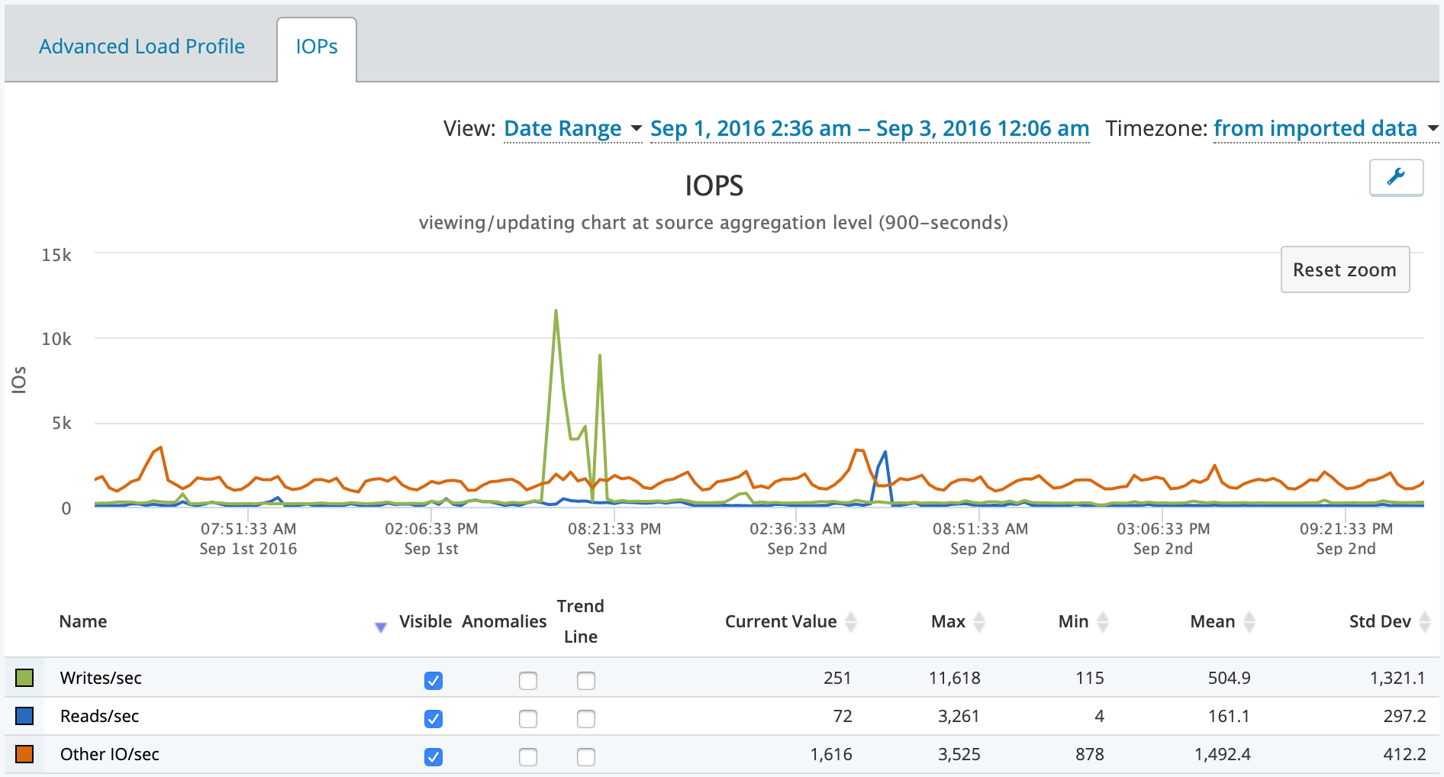This screenshot has height=777, width=1444.
Task: Click the orange Other IO/sec color swatch
Action: pos(24,753)
